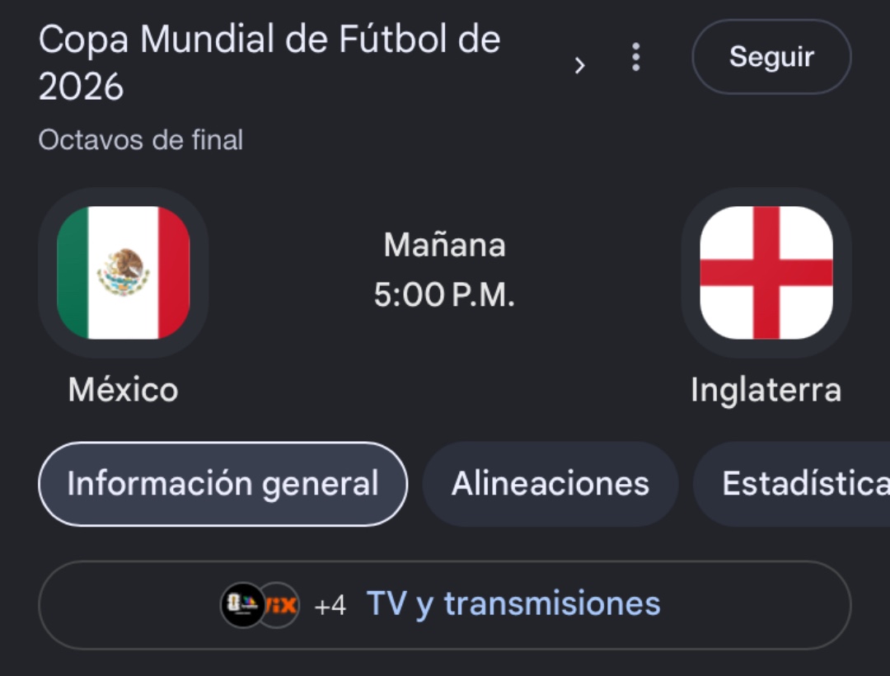Switch to the Información general tab

coord(222,484)
